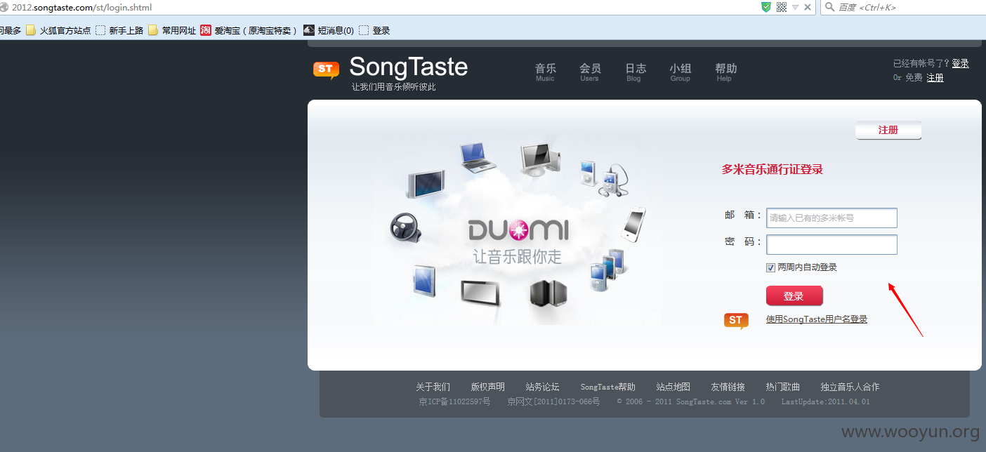Toggle the 两周内自动登录 checkbox
Image resolution: width=986 pixels, height=452 pixels.
pyautogui.click(x=771, y=267)
